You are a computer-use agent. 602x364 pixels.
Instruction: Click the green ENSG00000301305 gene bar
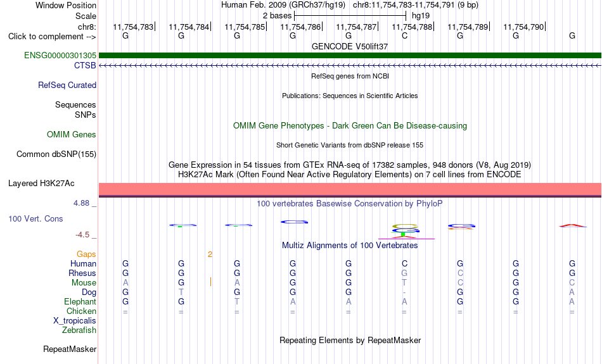coord(350,55)
